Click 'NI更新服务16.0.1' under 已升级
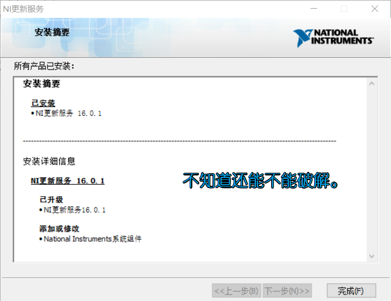This screenshot has height=301, width=391. tap(75, 210)
